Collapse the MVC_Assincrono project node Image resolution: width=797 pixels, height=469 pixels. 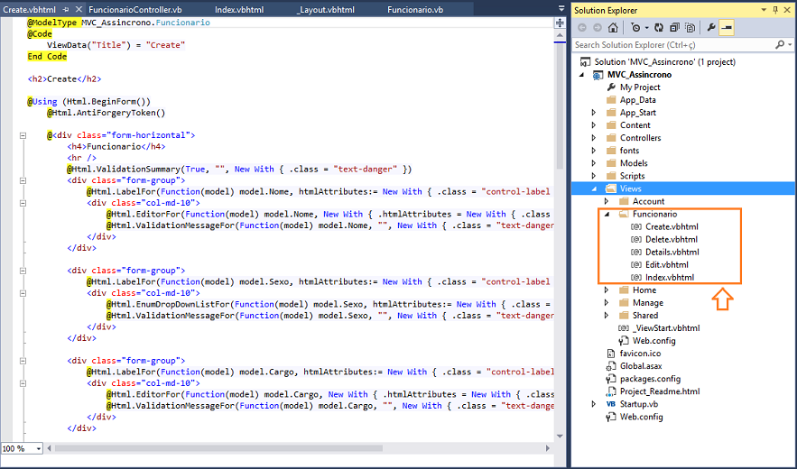pyautogui.click(x=582, y=75)
